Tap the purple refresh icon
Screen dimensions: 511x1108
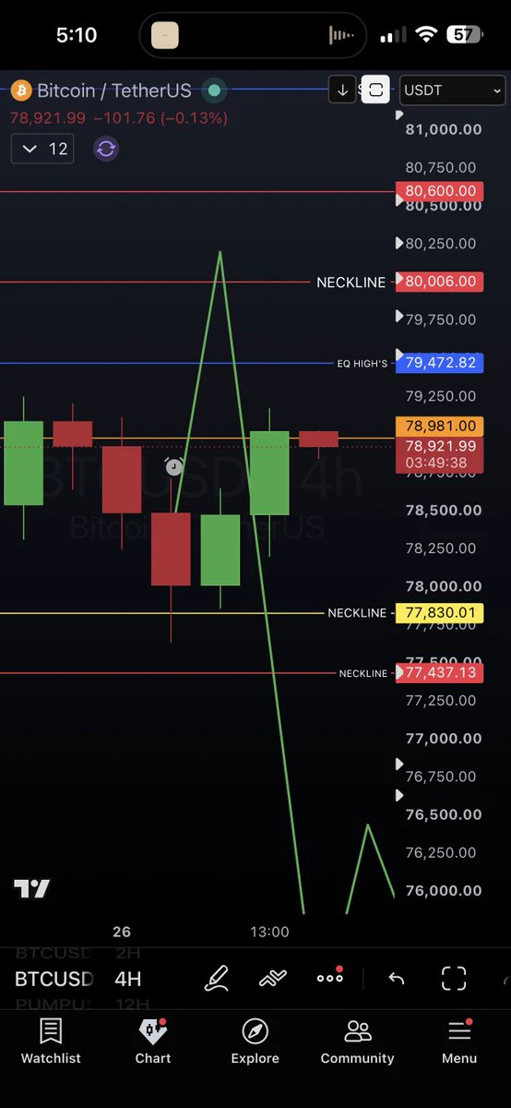[x=106, y=149]
